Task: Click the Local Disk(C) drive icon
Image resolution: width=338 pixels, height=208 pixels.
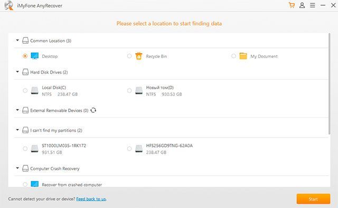Action: pos(34,91)
